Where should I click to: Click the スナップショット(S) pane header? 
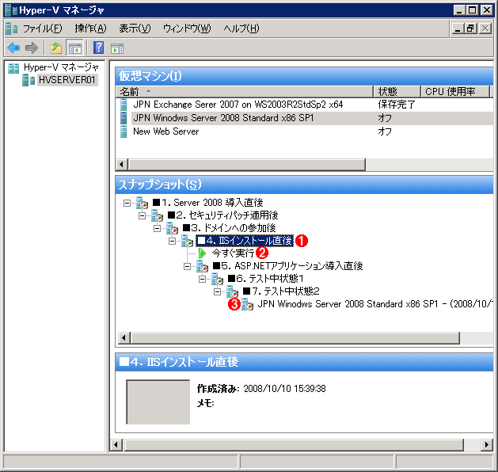pos(304,185)
